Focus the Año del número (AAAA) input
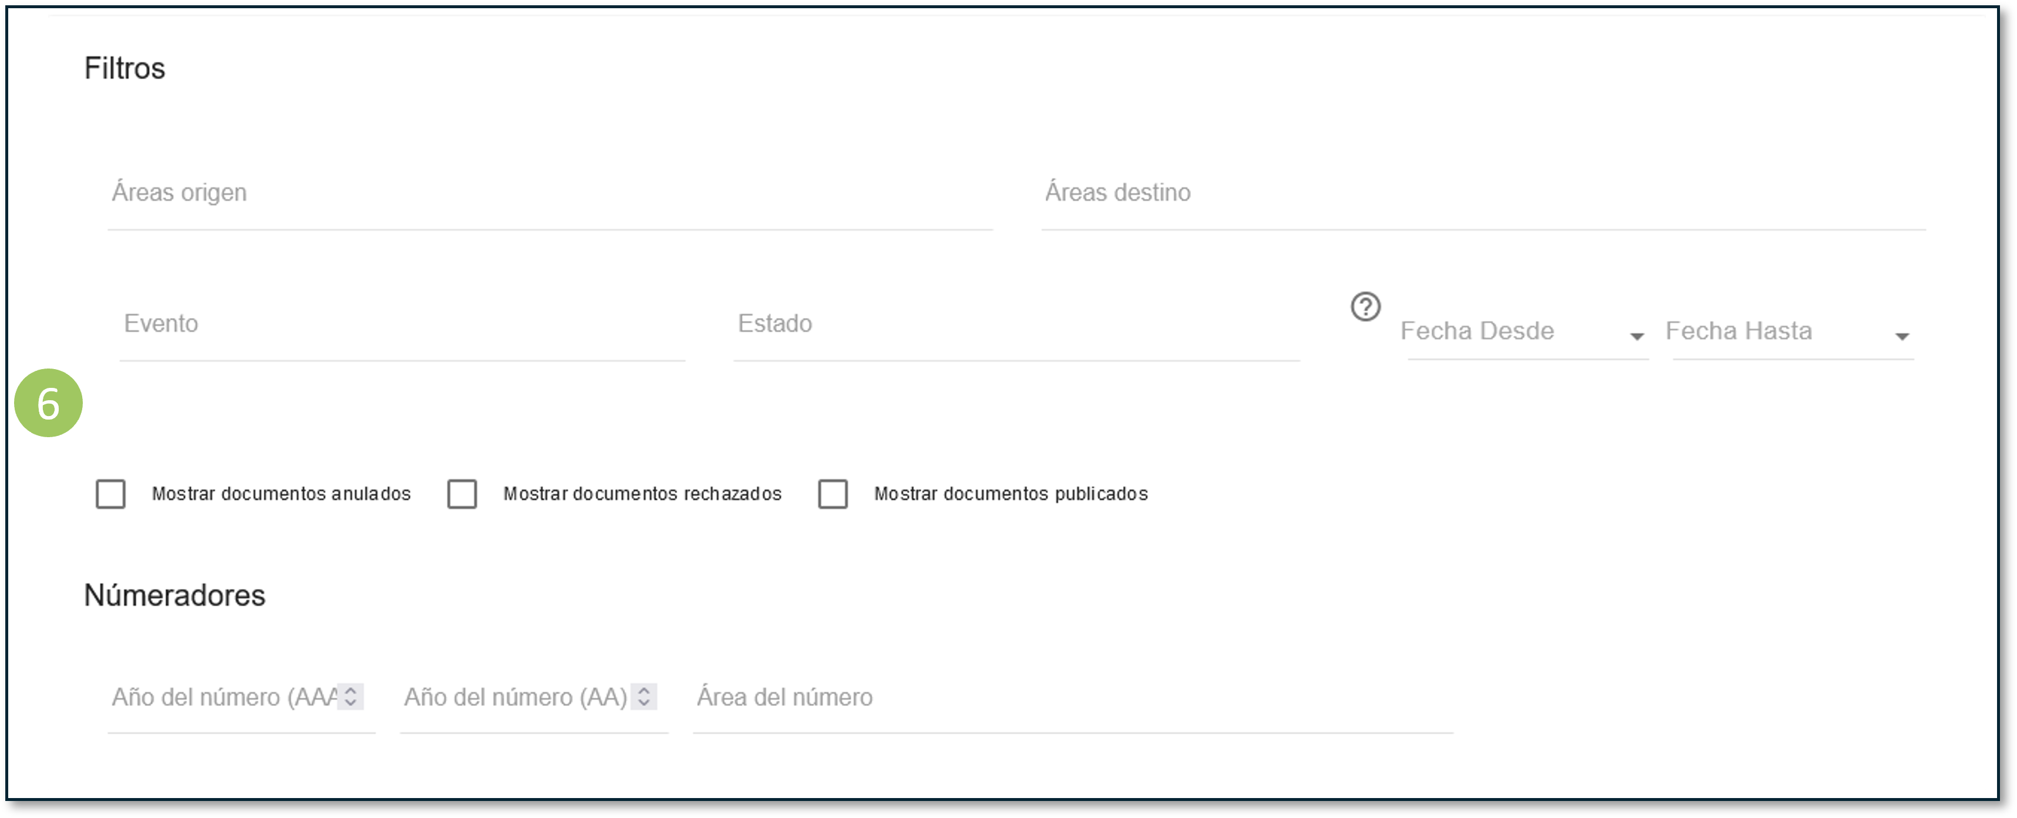This screenshot has width=2017, height=818. coord(223,698)
